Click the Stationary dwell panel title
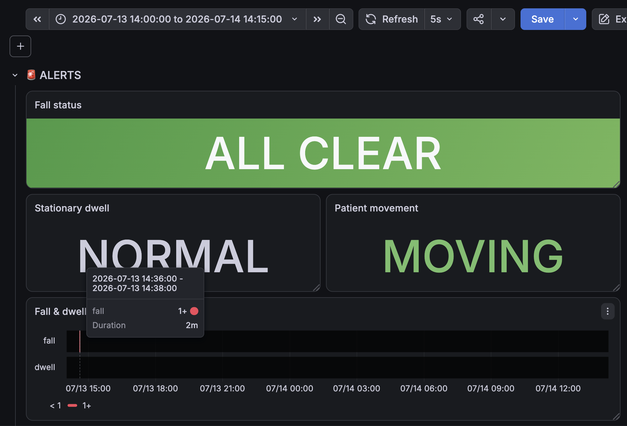The height and width of the screenshot is (426, 627). (72, 208)
